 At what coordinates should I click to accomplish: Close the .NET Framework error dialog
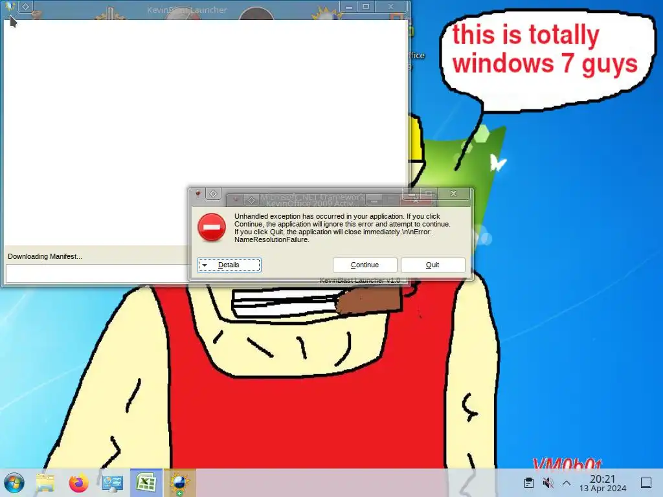(453, 193)
